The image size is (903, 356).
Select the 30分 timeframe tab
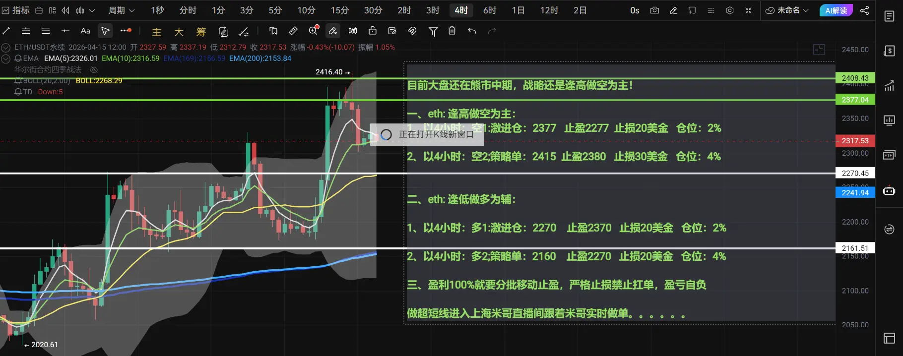pos(373,10)
